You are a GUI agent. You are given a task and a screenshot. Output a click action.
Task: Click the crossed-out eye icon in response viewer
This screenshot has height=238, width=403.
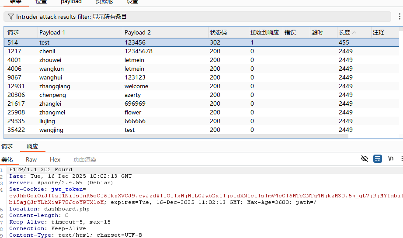click(x=365, y=159)
